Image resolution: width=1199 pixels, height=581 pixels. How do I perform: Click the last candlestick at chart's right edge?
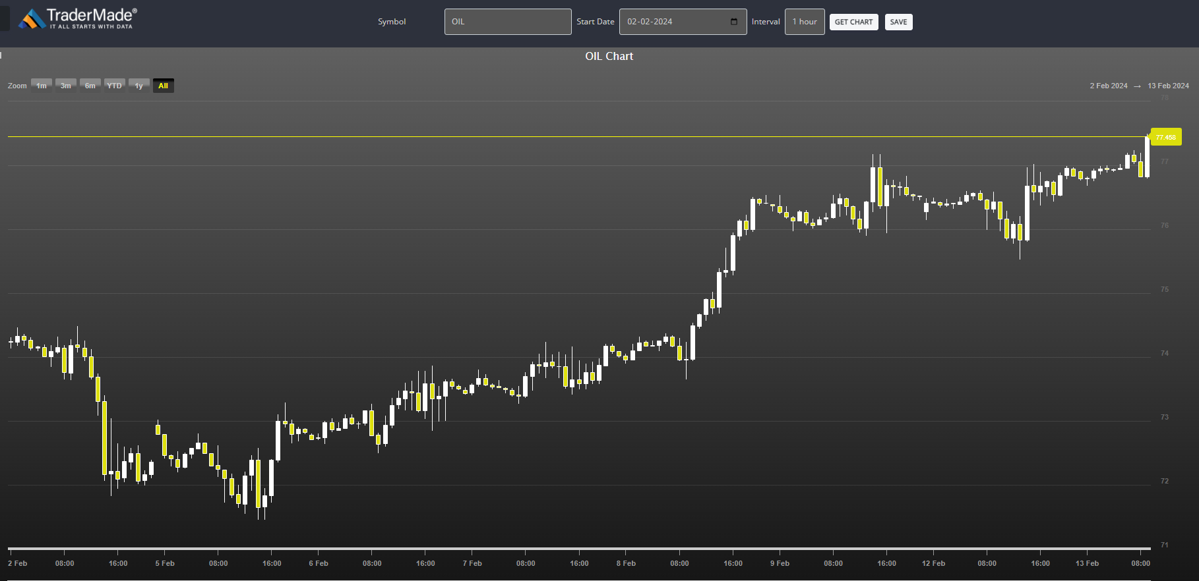[x=1148, y=157]
